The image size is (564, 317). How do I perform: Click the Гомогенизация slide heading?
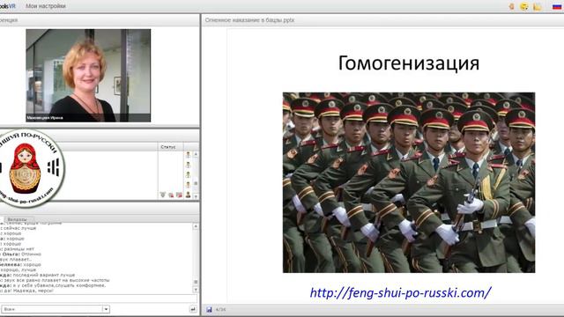(409, 63)
